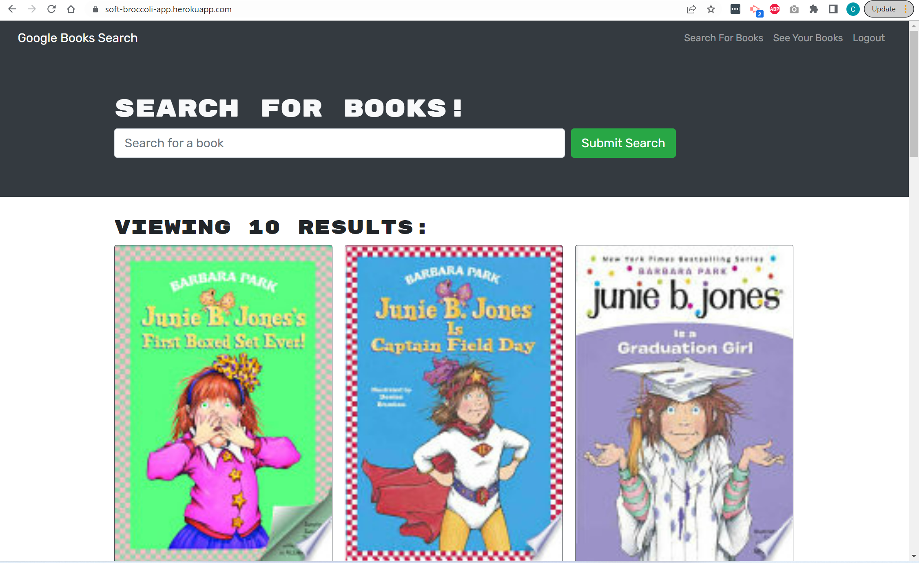Open the Search For Books nav link

723,38
